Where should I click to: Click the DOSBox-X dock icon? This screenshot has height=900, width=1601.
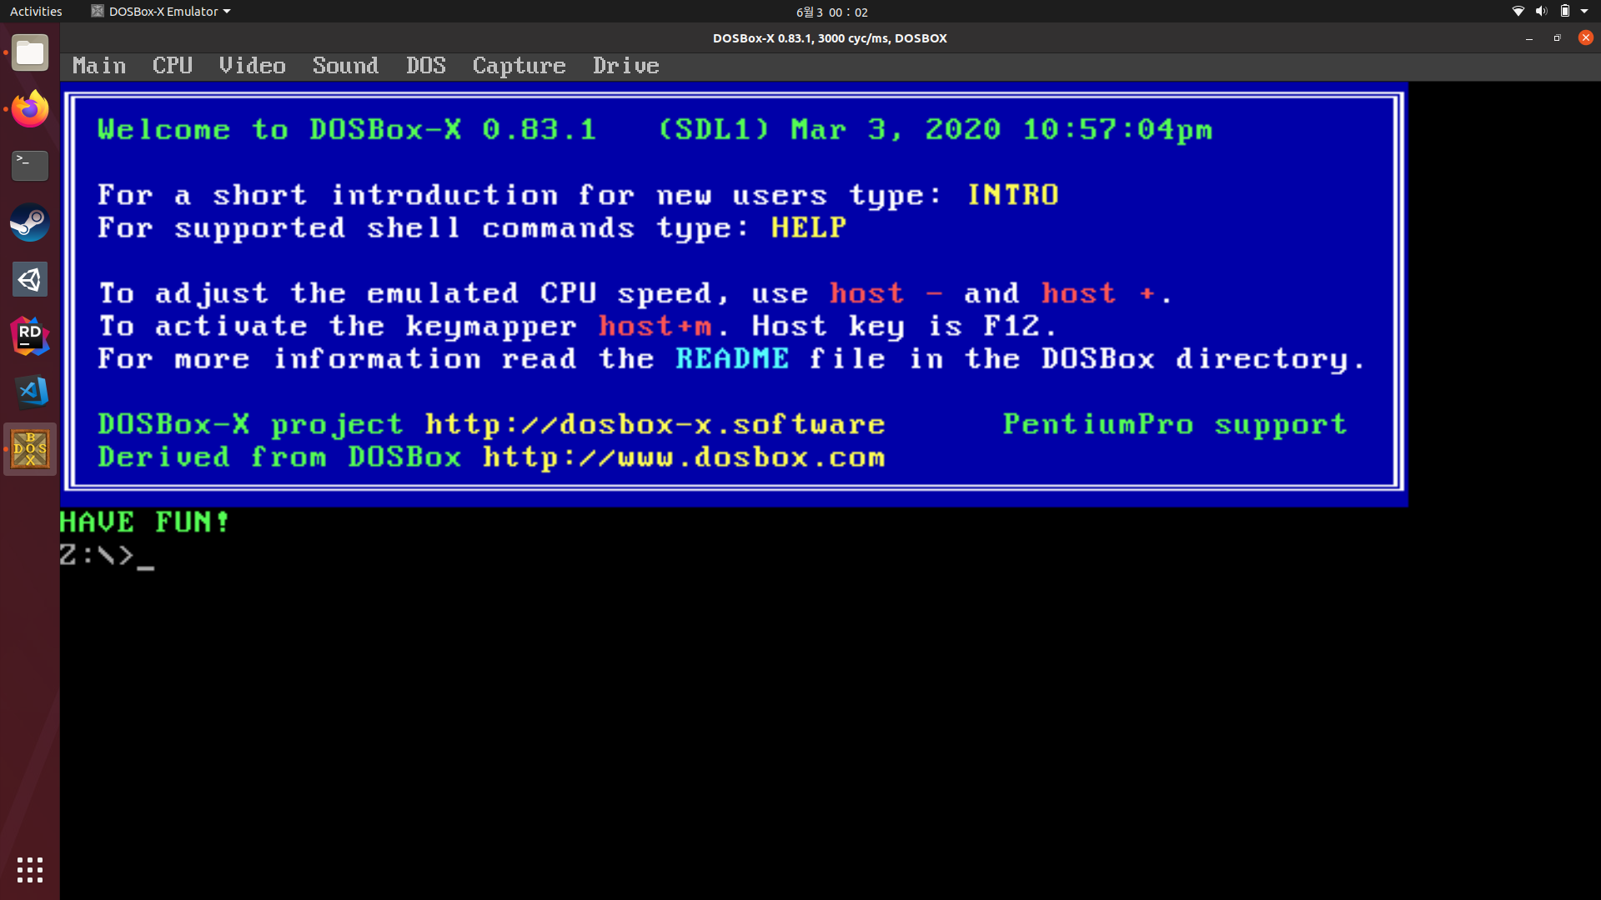(30, 449)
